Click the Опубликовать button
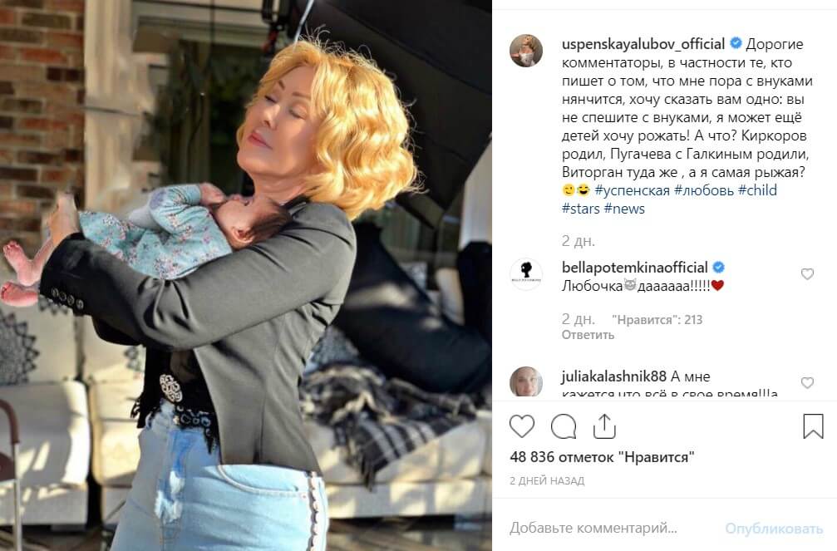The height and width of the screenshot is (551, 837). (774, 529)
